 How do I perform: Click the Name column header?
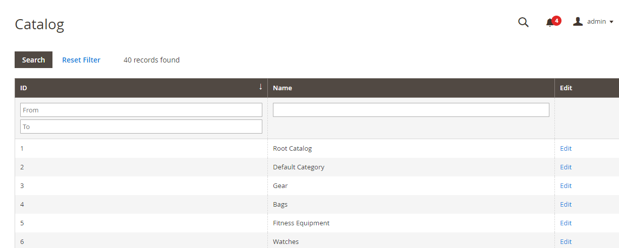[283, 88]
